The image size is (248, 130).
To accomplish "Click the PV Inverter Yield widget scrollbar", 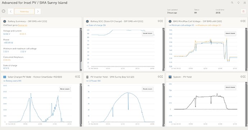I will [x=164, y=105].
